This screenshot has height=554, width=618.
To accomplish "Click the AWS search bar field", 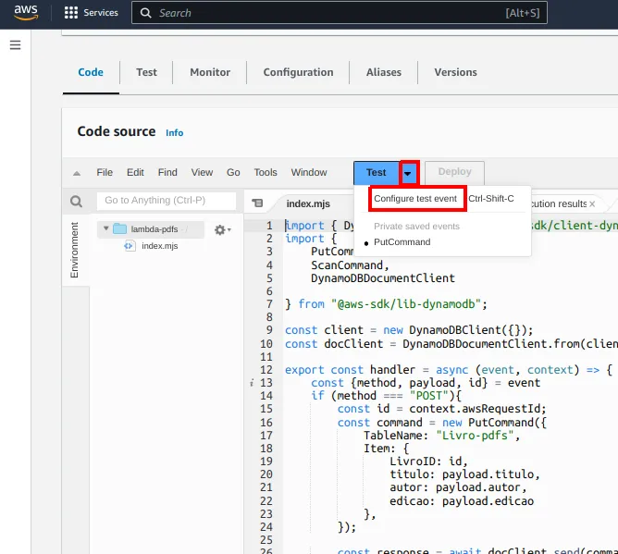I will (339, 13).
